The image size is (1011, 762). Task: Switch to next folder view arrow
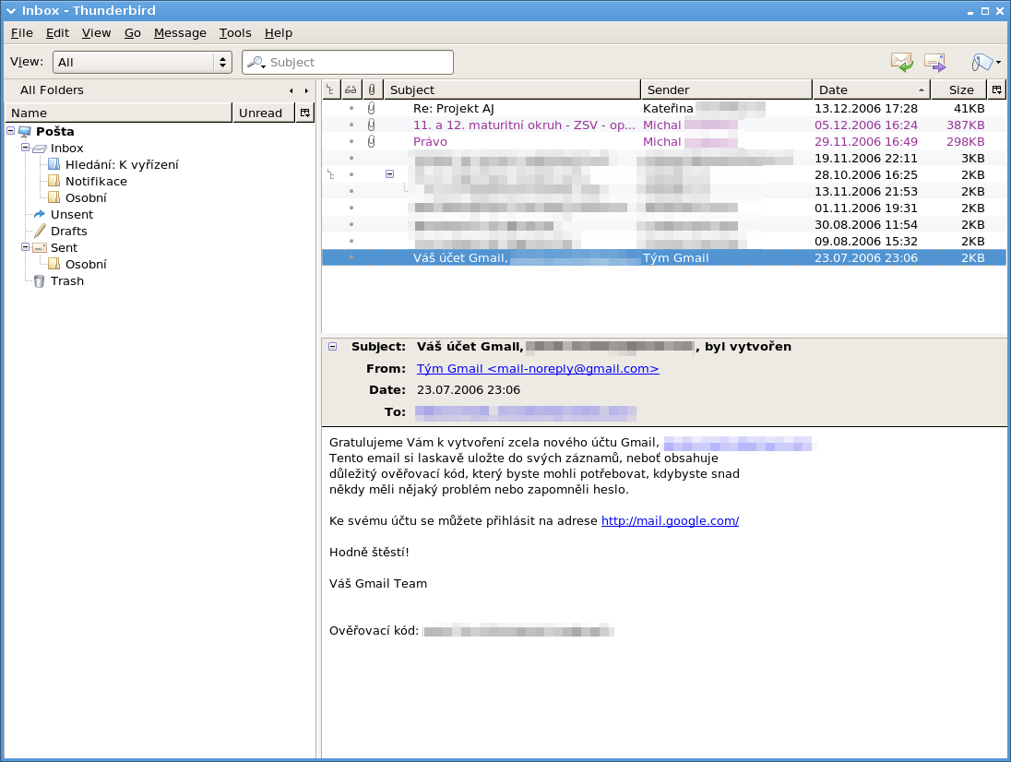pyautogui.click(x=306, y=91)
